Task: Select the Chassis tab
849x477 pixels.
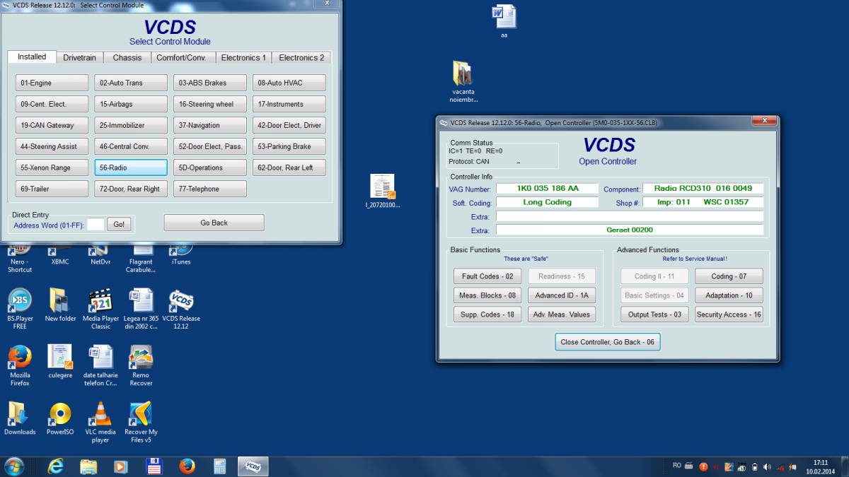Action: pyautogui.click(x=127, y=58)
